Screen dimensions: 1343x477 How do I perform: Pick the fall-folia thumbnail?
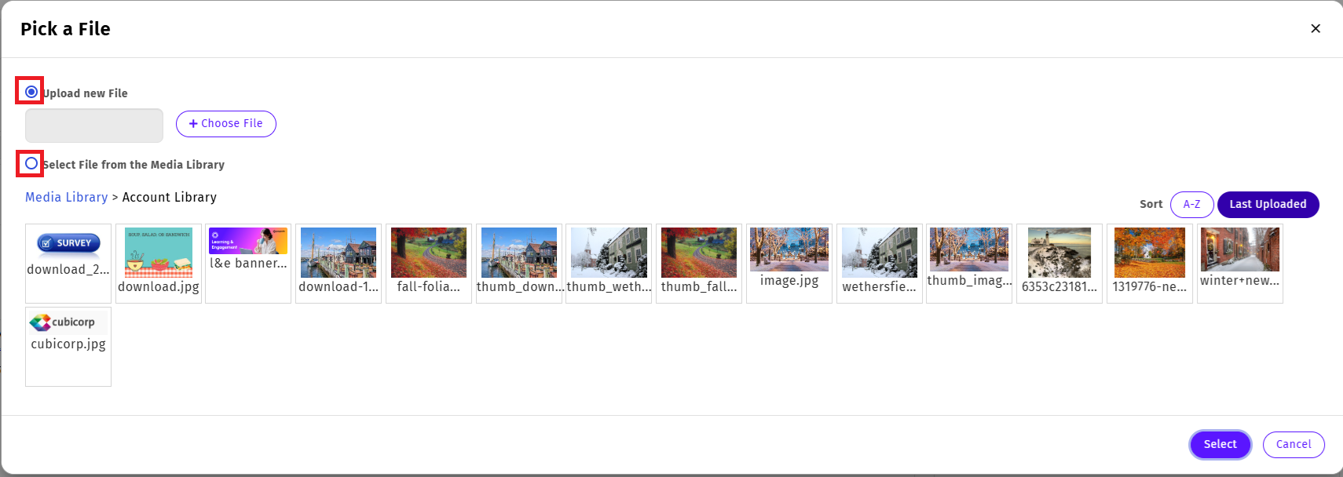(x=429, y=264)
